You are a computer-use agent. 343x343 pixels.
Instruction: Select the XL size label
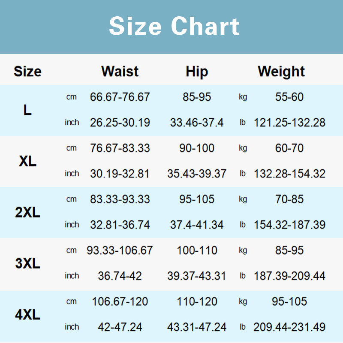click(27, 161)
